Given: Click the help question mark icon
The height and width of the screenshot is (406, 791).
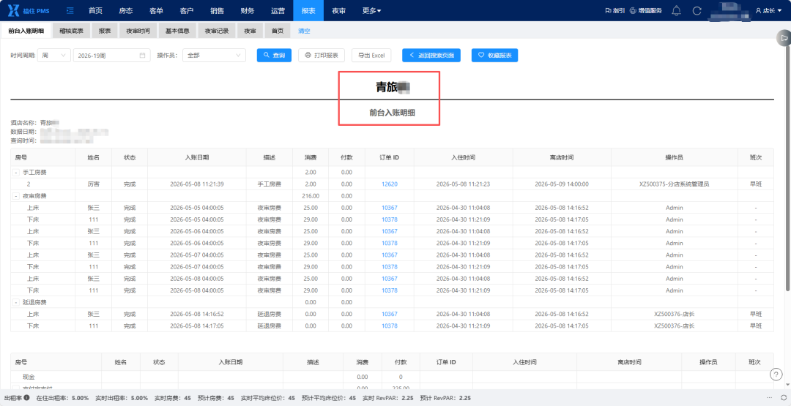Looking at the screenshot, I should click(776, 375).
